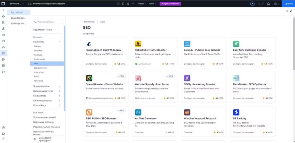The height and width of the screenshot is (143, 295).
Task: Click the Opublikuj button
Action: pos(289,3)
